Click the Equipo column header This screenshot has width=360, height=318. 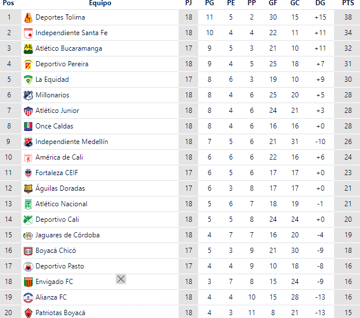click(x=100, y=3)
